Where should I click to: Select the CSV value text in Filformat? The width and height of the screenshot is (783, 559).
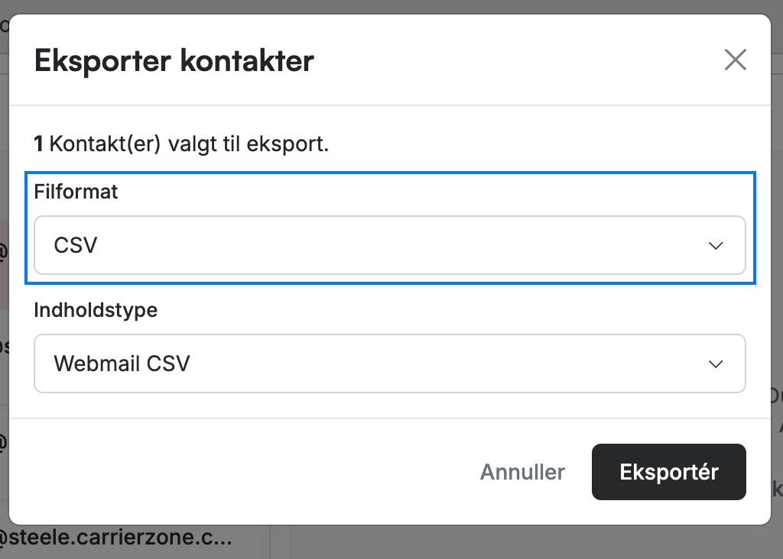tap(76, 245)
